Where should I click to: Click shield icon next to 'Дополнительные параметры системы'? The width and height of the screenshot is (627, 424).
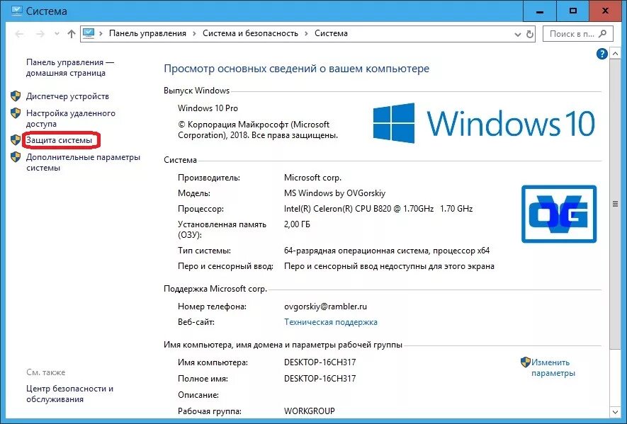click(x=15, y=157)
